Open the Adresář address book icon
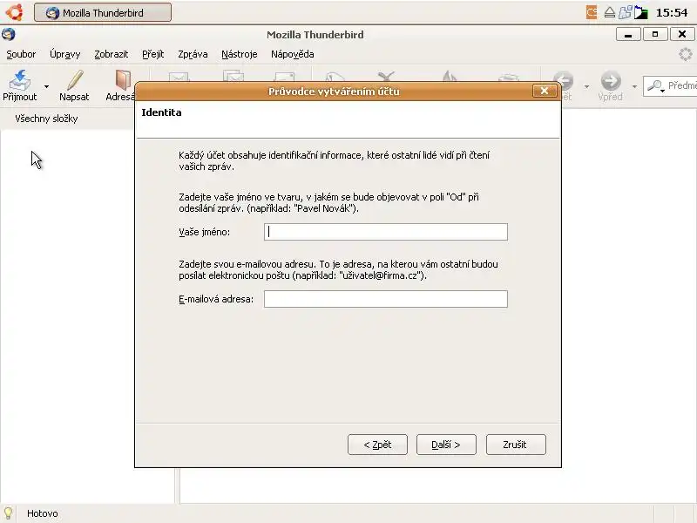 [123, 80]
